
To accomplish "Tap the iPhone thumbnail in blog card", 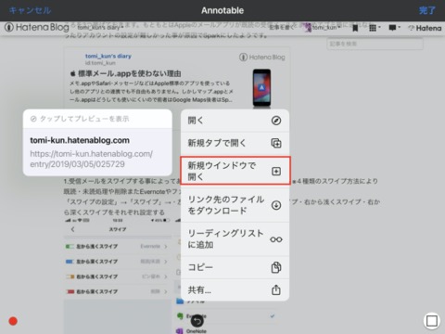I will 261,88.
